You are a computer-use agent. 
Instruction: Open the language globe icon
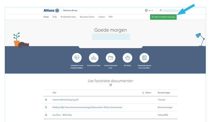point(146,10)
